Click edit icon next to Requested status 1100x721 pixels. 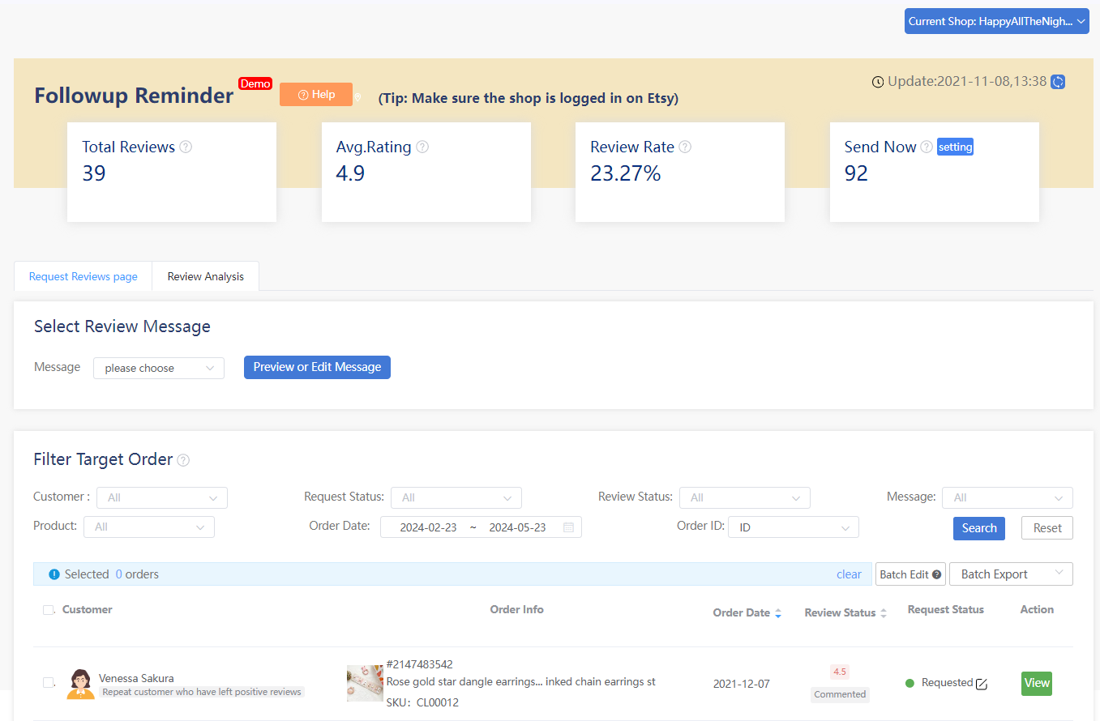click(x=982, y=684)
